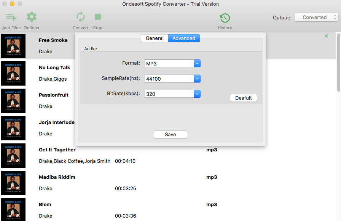Click the Passionfruit song title
341x221 pixels.
[x=54, y=95]
